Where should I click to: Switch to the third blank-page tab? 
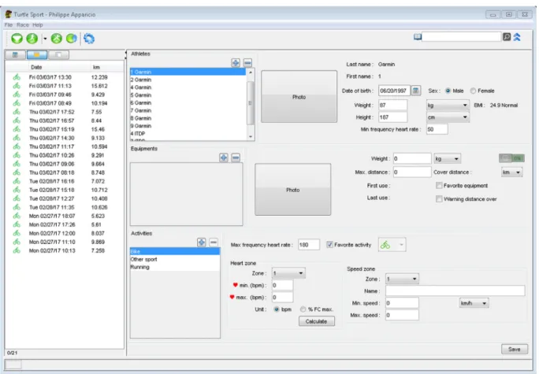[x=59, y=54]
